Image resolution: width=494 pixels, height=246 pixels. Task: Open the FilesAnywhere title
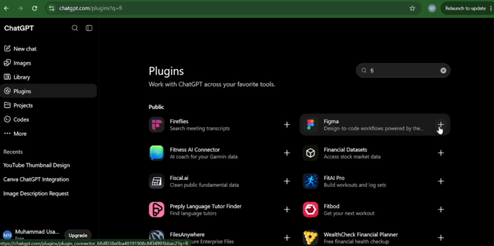[x=187, y=234]
